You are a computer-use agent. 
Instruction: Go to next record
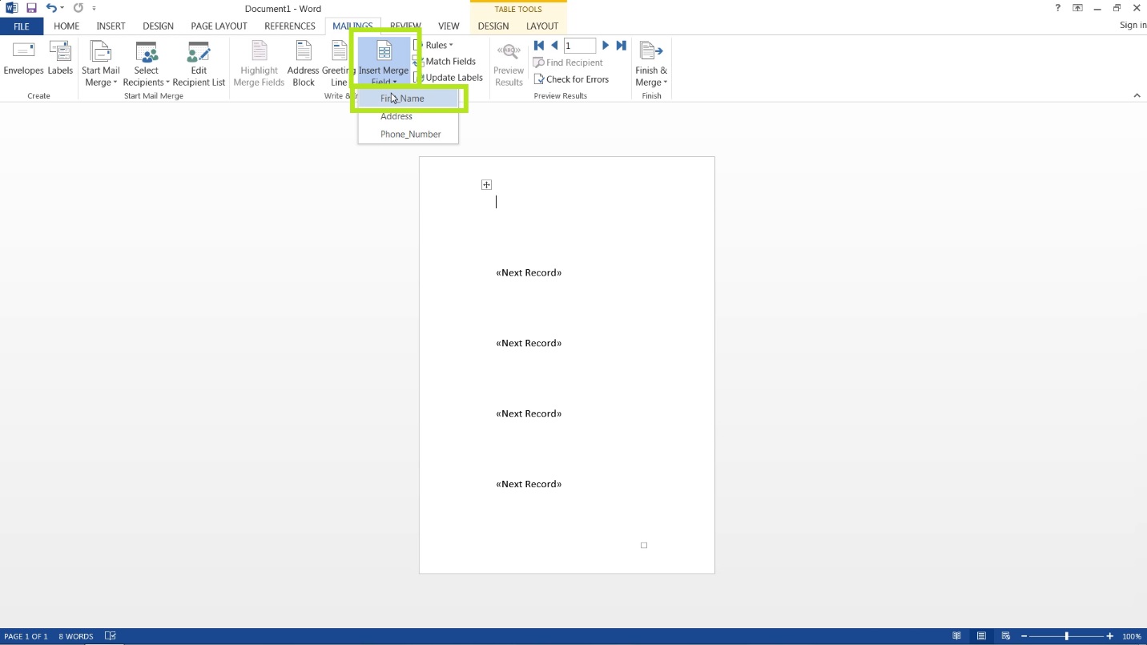click(x=606, y=46)
